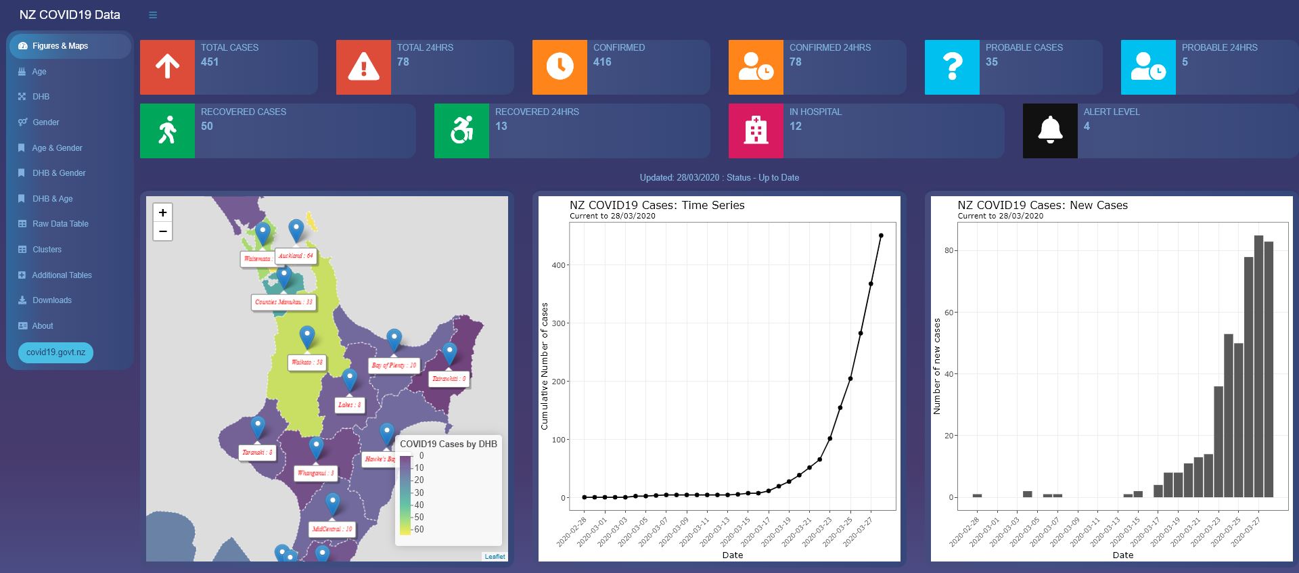Click the Waikato : 58 map label
The width and height of the screenshot is (1299, 573).
307,363
